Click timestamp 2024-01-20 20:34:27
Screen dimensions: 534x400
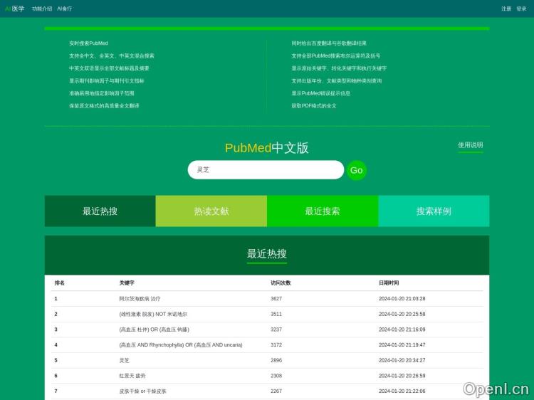click(402, 360)
